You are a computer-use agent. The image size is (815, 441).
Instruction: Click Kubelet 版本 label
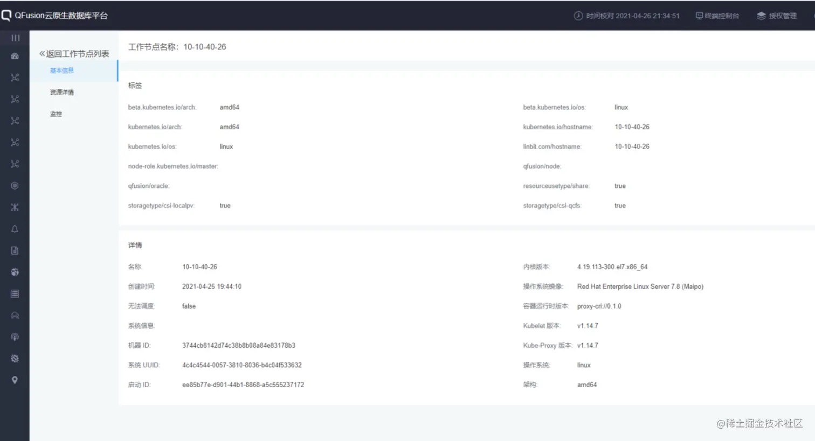pos(542,326)
